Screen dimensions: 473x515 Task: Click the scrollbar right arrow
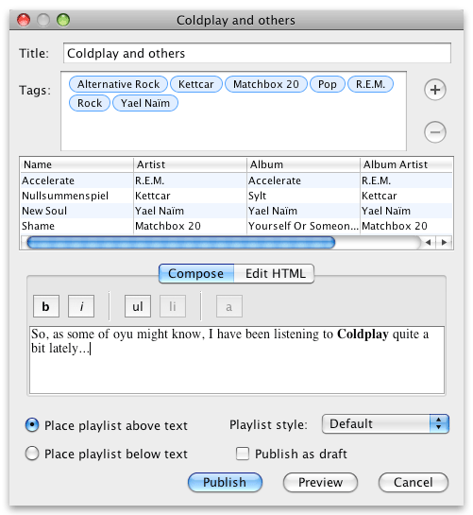444,243
